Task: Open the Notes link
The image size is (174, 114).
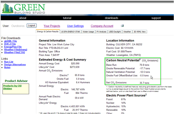Action: coord(7,67)
